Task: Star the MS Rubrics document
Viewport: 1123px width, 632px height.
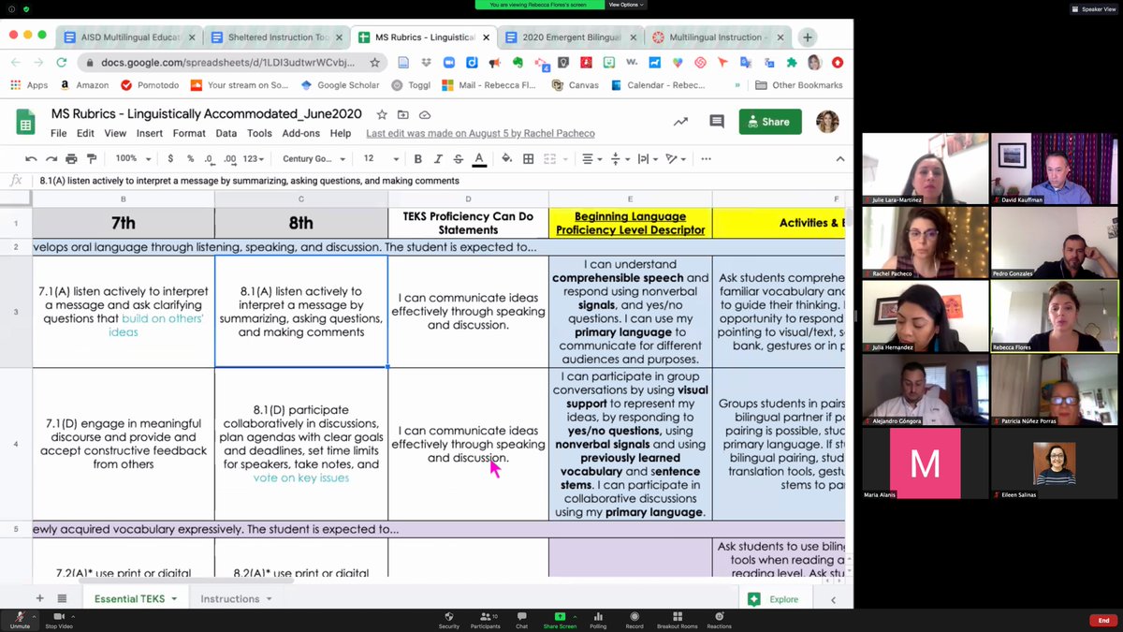Action: pos(382,114)
